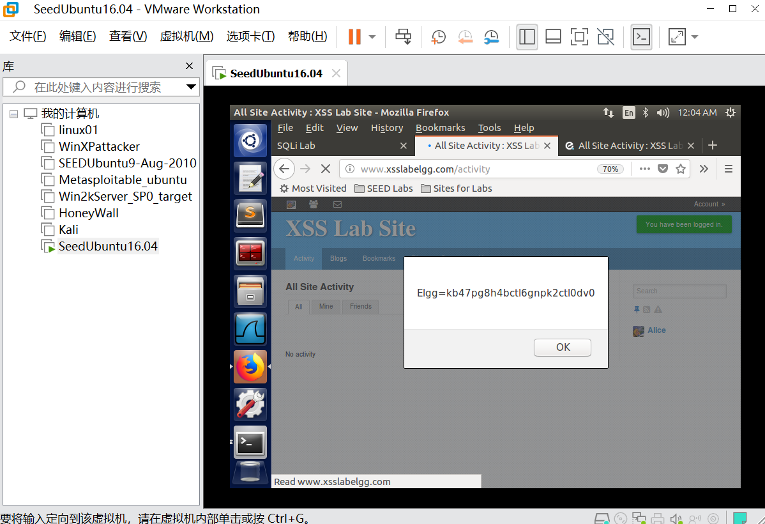Go back in Firefox history
The width and height of the screenshot is (765, 524).
(284, 169)
